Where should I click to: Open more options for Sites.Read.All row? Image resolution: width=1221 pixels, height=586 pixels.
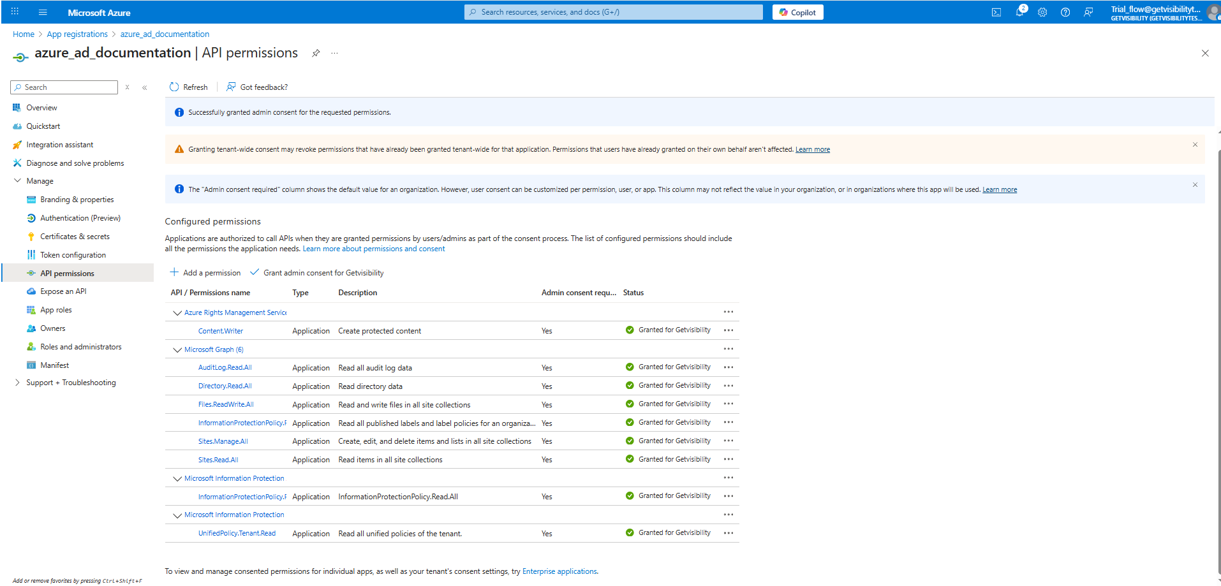pyautogui.click(x=729, y=459)
